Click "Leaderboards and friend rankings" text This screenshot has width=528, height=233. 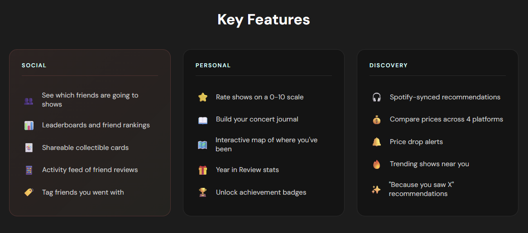[96, 125]
